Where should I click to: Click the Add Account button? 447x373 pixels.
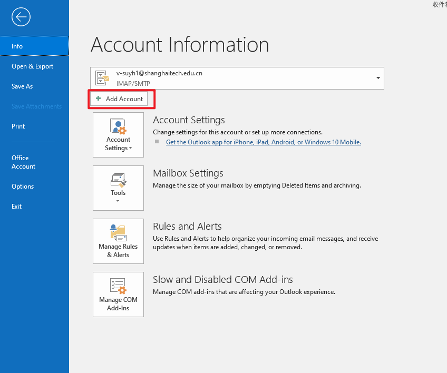[x=119, y=99]
